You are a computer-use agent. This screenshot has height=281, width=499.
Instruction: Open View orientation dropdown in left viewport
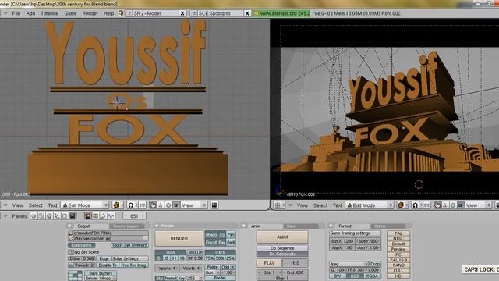coord(193,205)
